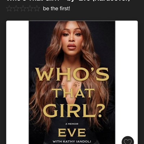
Task: Open the "be the first!" review link
Action: click(57, 9)
